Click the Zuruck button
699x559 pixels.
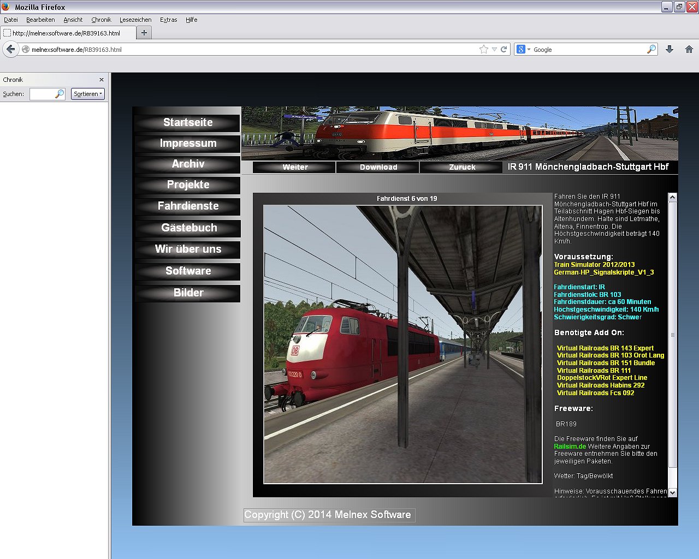click(462, 167)
